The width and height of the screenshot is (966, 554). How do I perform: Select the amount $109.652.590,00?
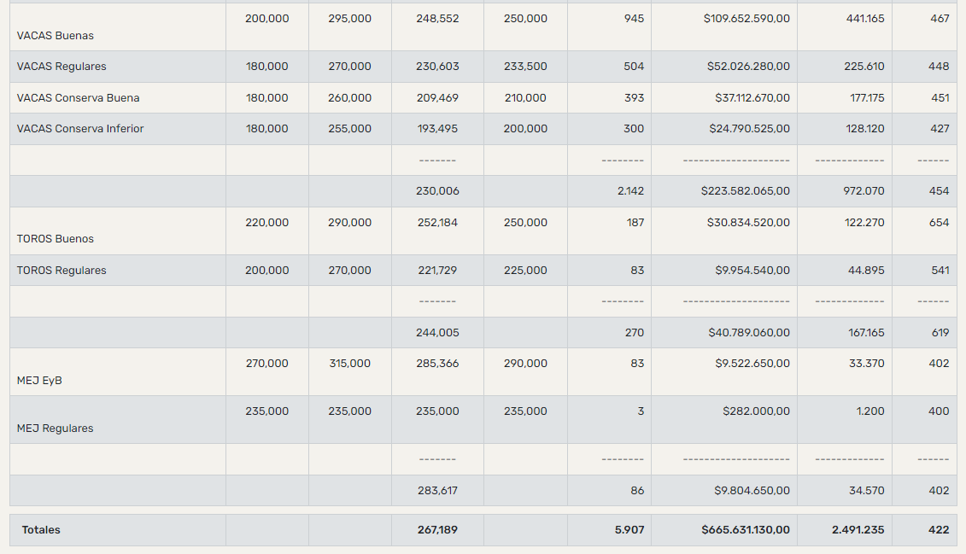click(746, 19)
